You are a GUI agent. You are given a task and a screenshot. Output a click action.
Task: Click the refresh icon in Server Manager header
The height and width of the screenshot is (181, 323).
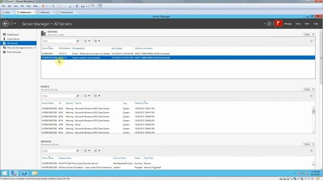pos(269,24)
